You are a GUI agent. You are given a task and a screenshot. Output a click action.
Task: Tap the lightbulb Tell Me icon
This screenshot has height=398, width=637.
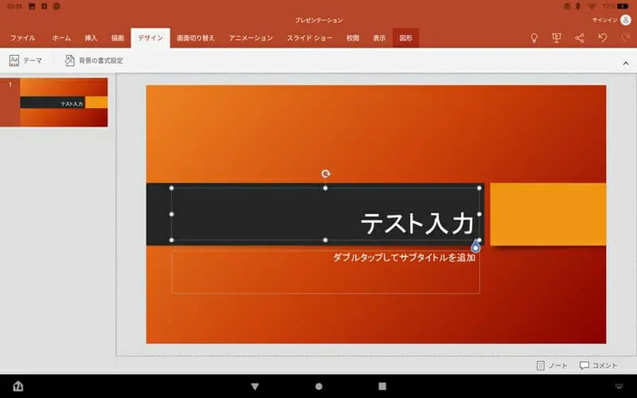[534, 37]
